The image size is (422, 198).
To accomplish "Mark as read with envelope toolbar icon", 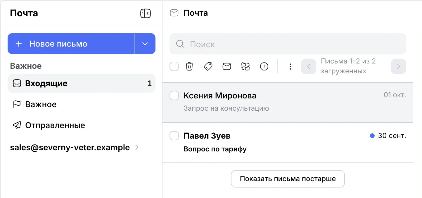I will click(227, 67).
